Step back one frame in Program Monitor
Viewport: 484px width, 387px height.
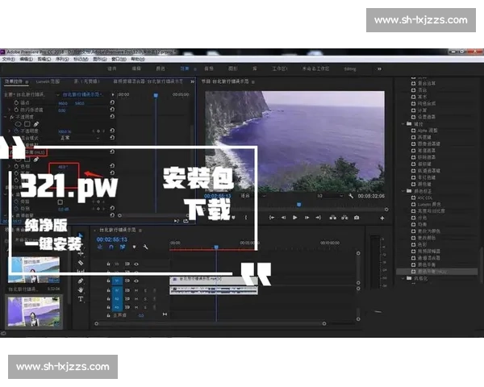283,218
